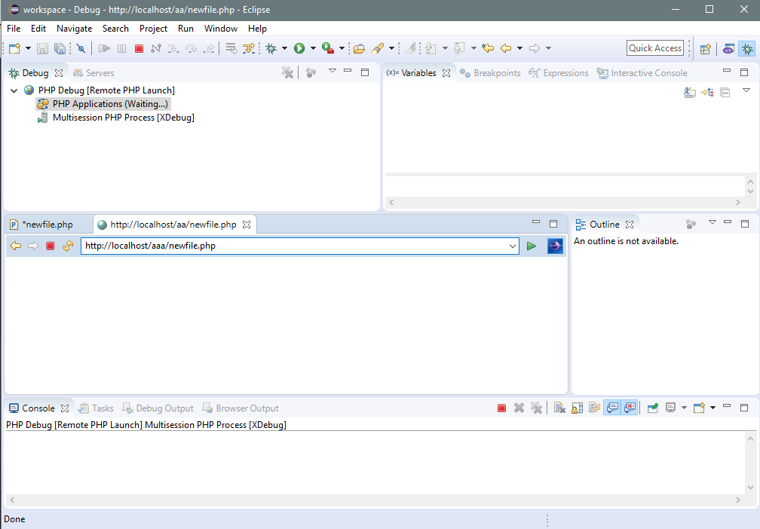Click the green Run button in toolbar

click(x=299, y=48)
